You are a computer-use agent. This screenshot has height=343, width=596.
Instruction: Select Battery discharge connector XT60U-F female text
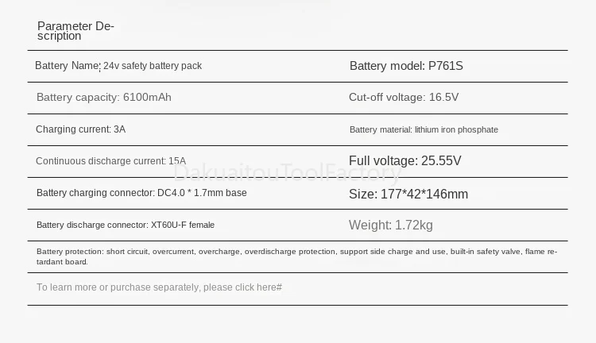pos(126,225)
